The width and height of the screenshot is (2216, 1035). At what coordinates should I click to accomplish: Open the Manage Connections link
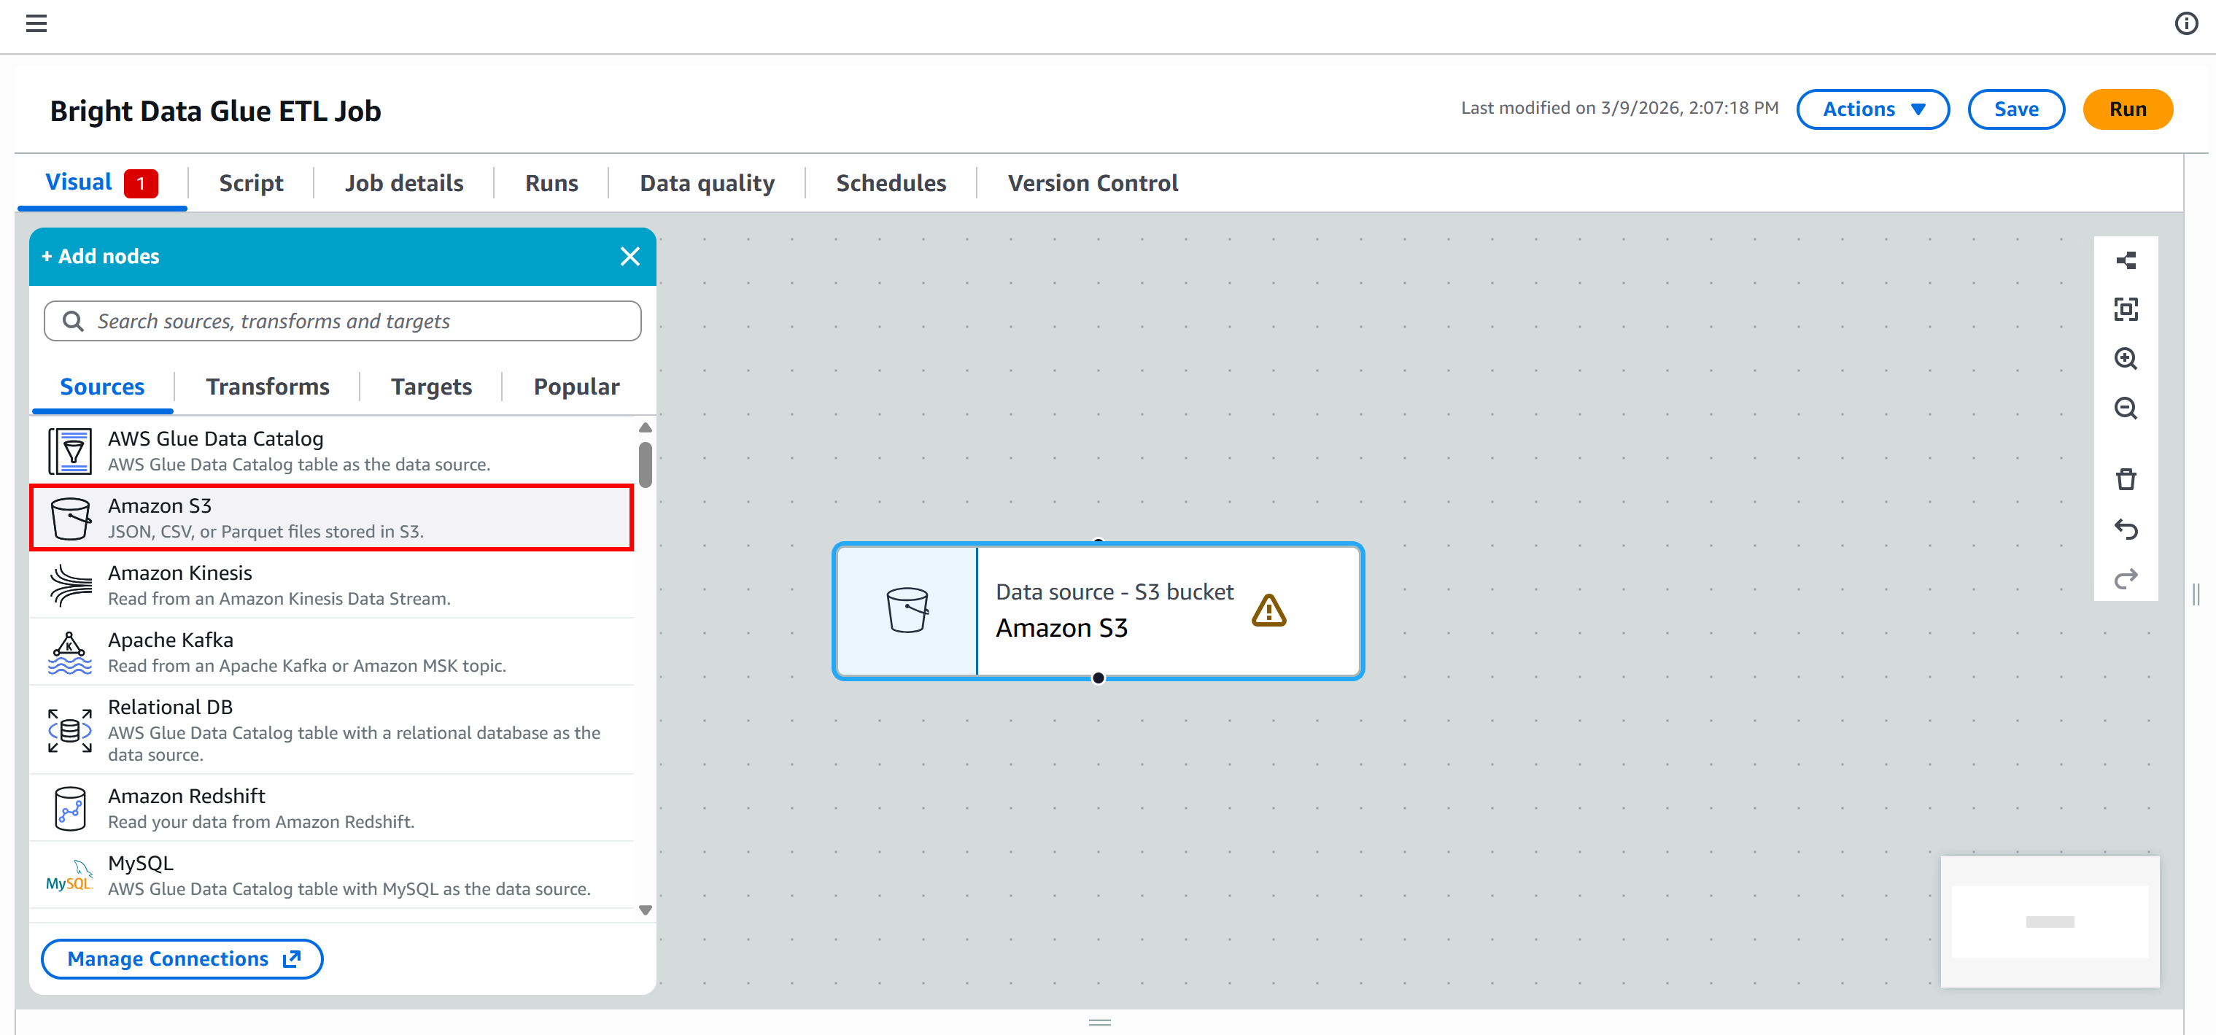coord(182,958)
